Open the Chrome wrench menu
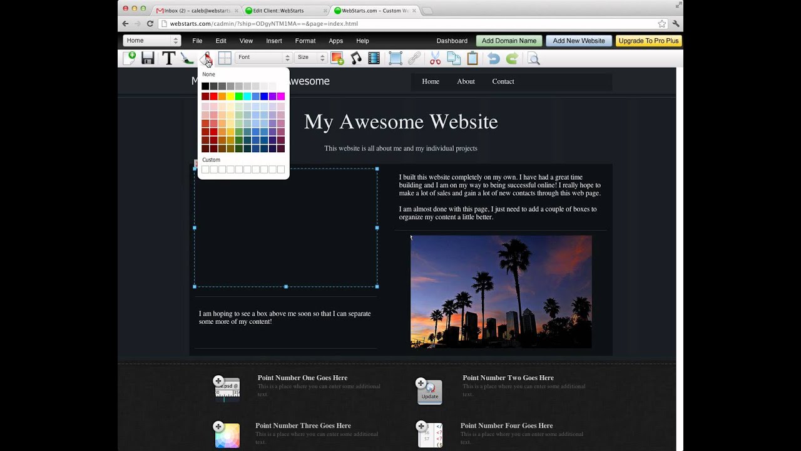The height and width of the screenshot is (451, 801). point(676,24)
